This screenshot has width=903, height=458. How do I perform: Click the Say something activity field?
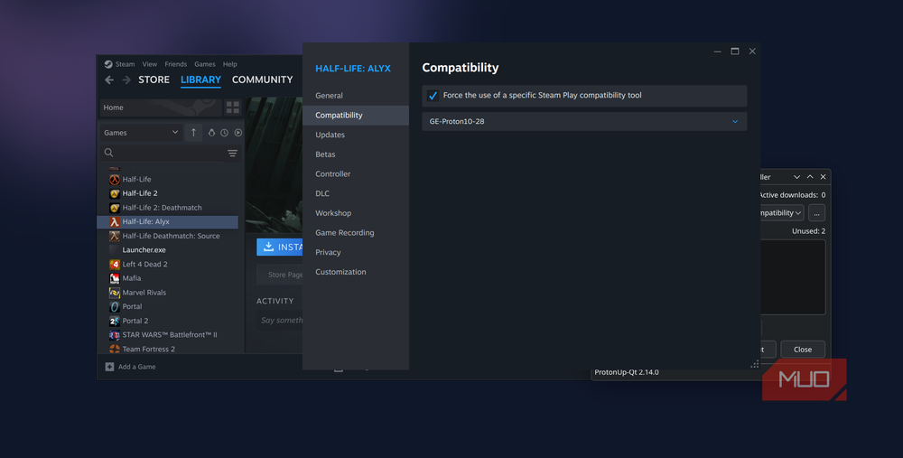[280, 321]
